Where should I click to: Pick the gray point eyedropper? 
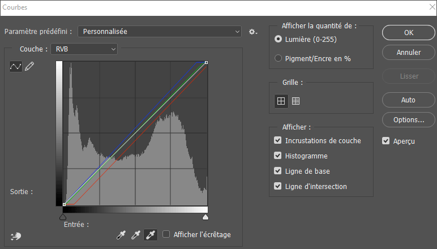136,234
